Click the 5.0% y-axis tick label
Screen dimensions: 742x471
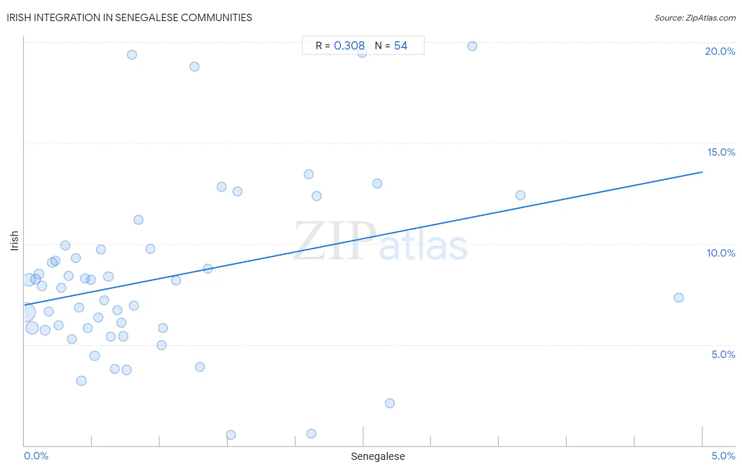[x=723, y=354]
